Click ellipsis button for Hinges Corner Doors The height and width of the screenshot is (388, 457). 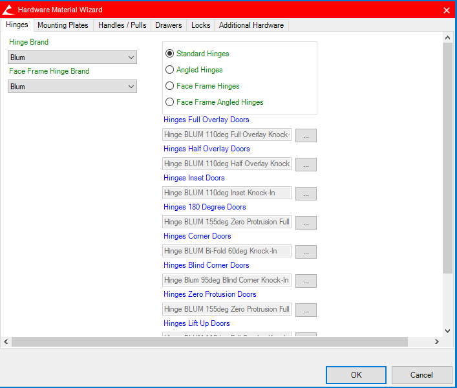pyautogui.click(x=306, y=252)
